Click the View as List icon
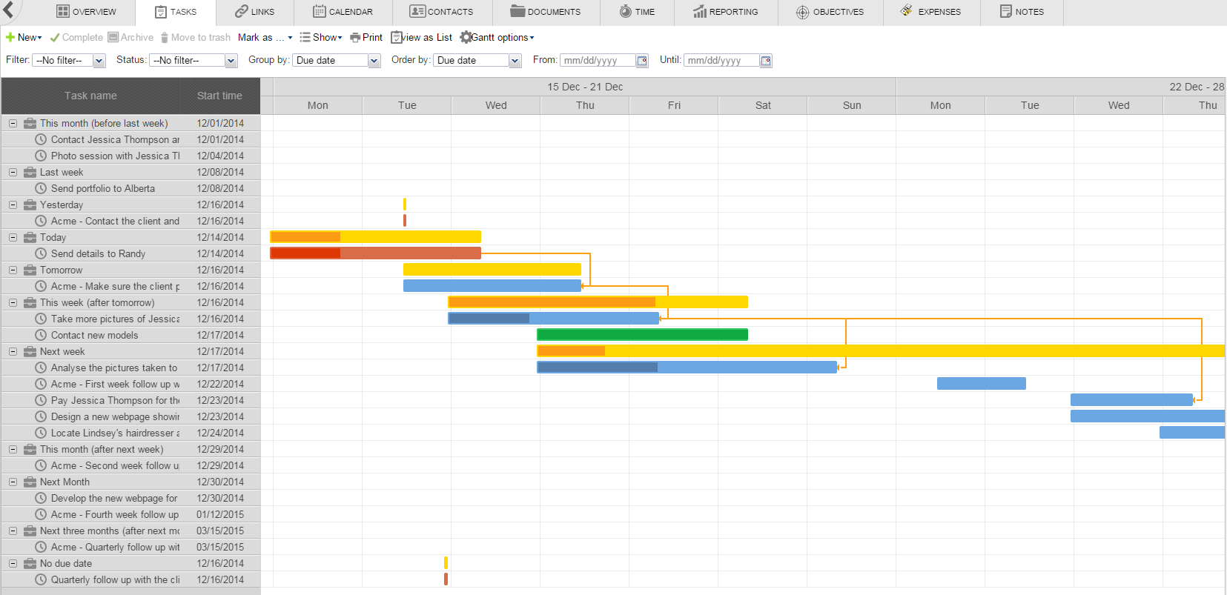The width and height of the screenshot is (1227, 595). tap(397, 38)
